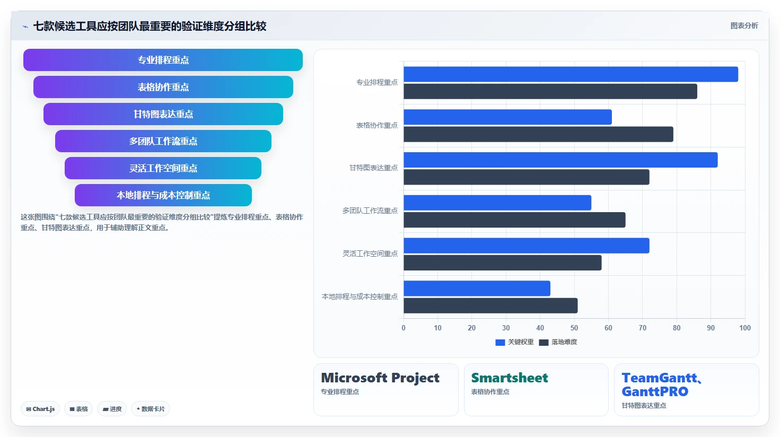Click the blue 甘特图表达重点 bar in chart

pyautogui.click(x=560, y=160)
